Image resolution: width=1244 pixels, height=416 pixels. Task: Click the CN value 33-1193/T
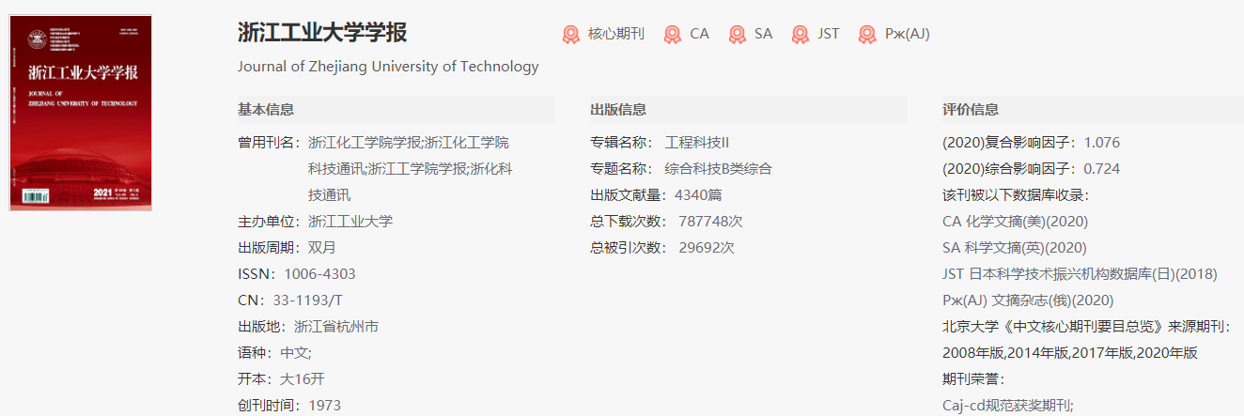(x=308, y=300)
